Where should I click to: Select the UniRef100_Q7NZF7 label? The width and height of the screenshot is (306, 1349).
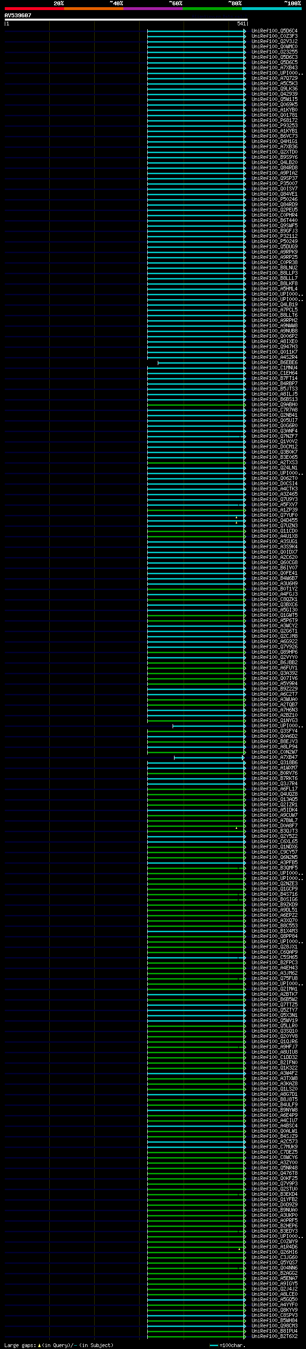click(x=274, y=436)
